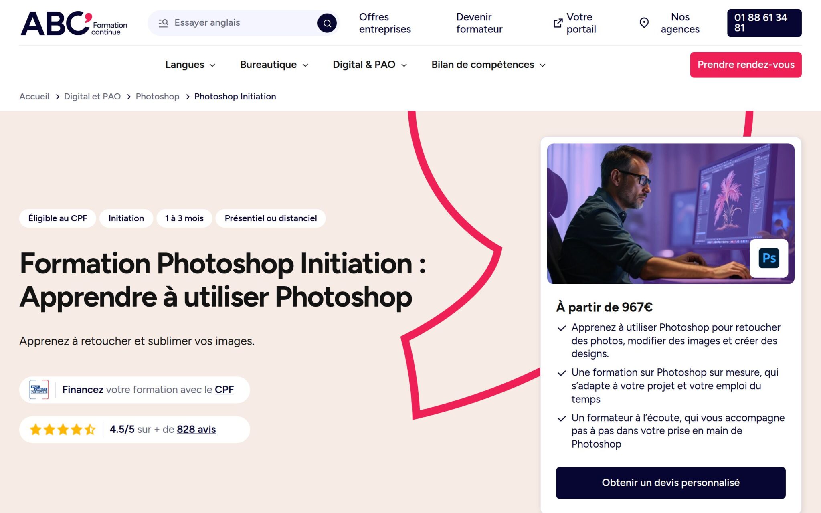Click the 1 à 3 mois tag
This screenshot has width=821, height=513.
coord(184,218)
